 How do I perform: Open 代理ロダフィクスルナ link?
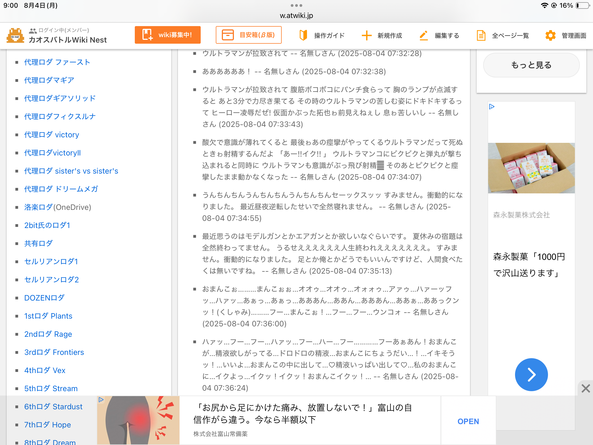coord(60,116)
